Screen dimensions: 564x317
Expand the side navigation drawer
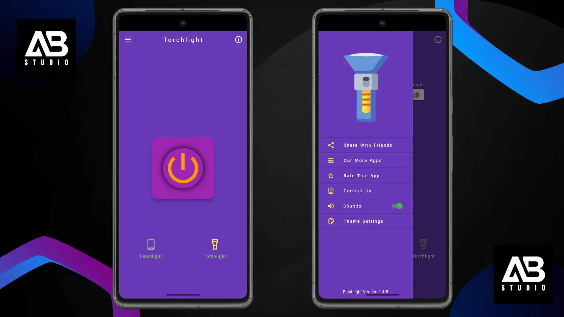pyautogui.click(x=128, y=40)
